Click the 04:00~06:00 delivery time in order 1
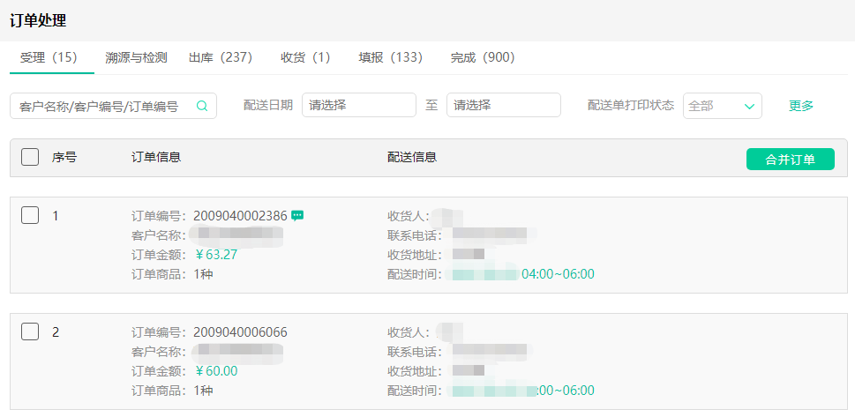The height and width of the screenshot is (417, 855). [558, 274]
